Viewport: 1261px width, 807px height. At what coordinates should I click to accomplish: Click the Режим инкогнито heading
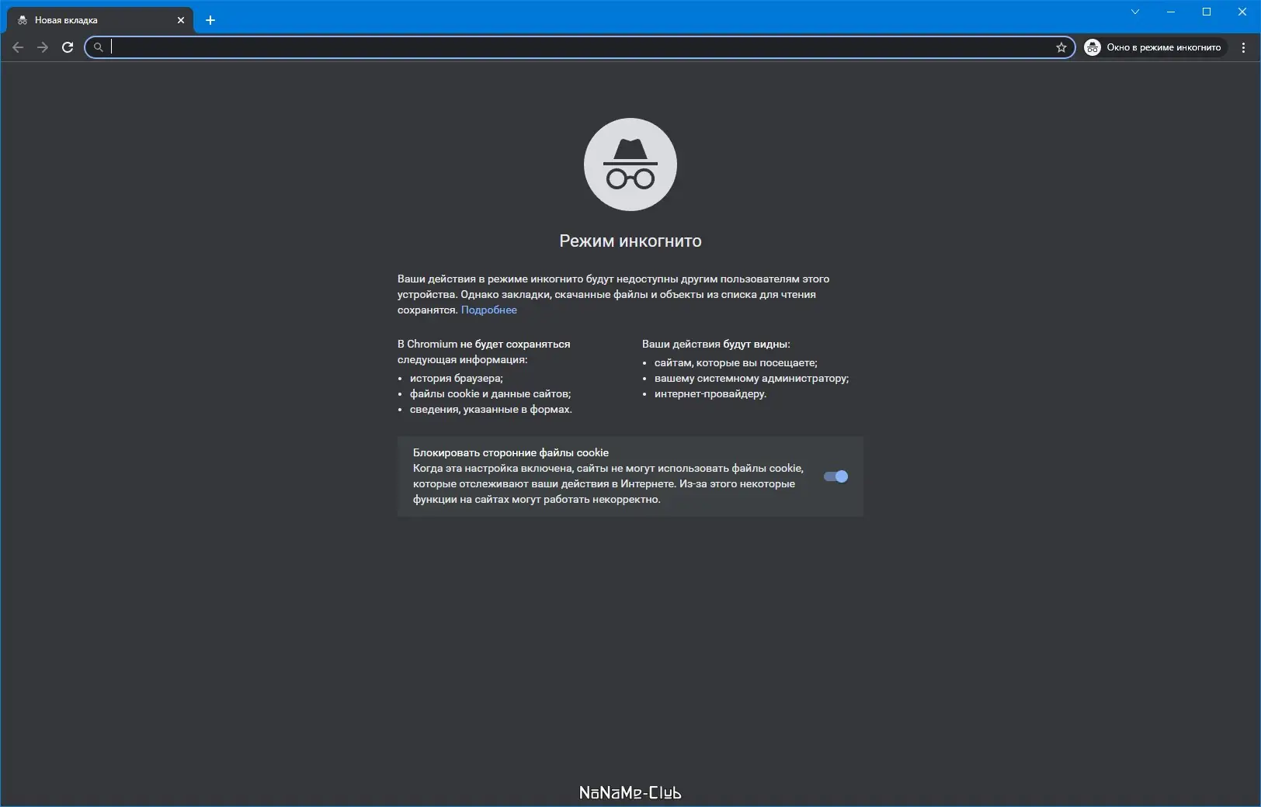click(630, 241)
